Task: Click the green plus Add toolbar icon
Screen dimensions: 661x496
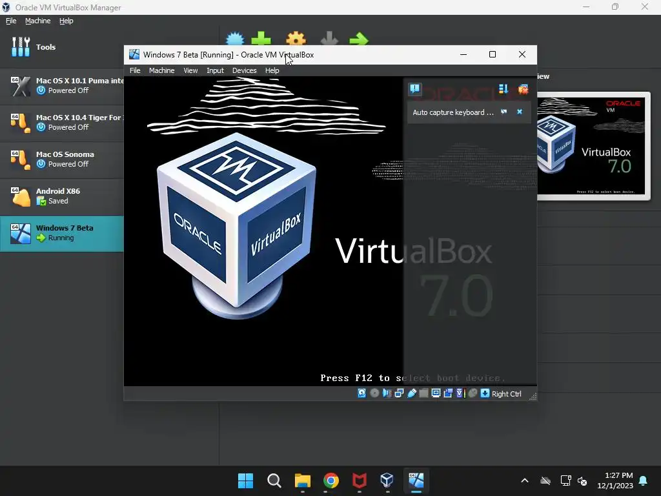Action: tap(261, 38)
